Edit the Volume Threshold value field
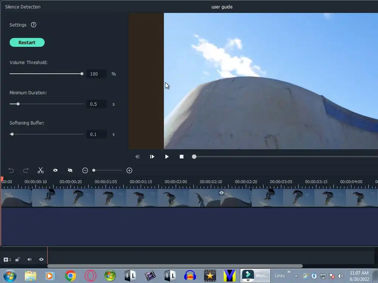 (x=96, y=74)
